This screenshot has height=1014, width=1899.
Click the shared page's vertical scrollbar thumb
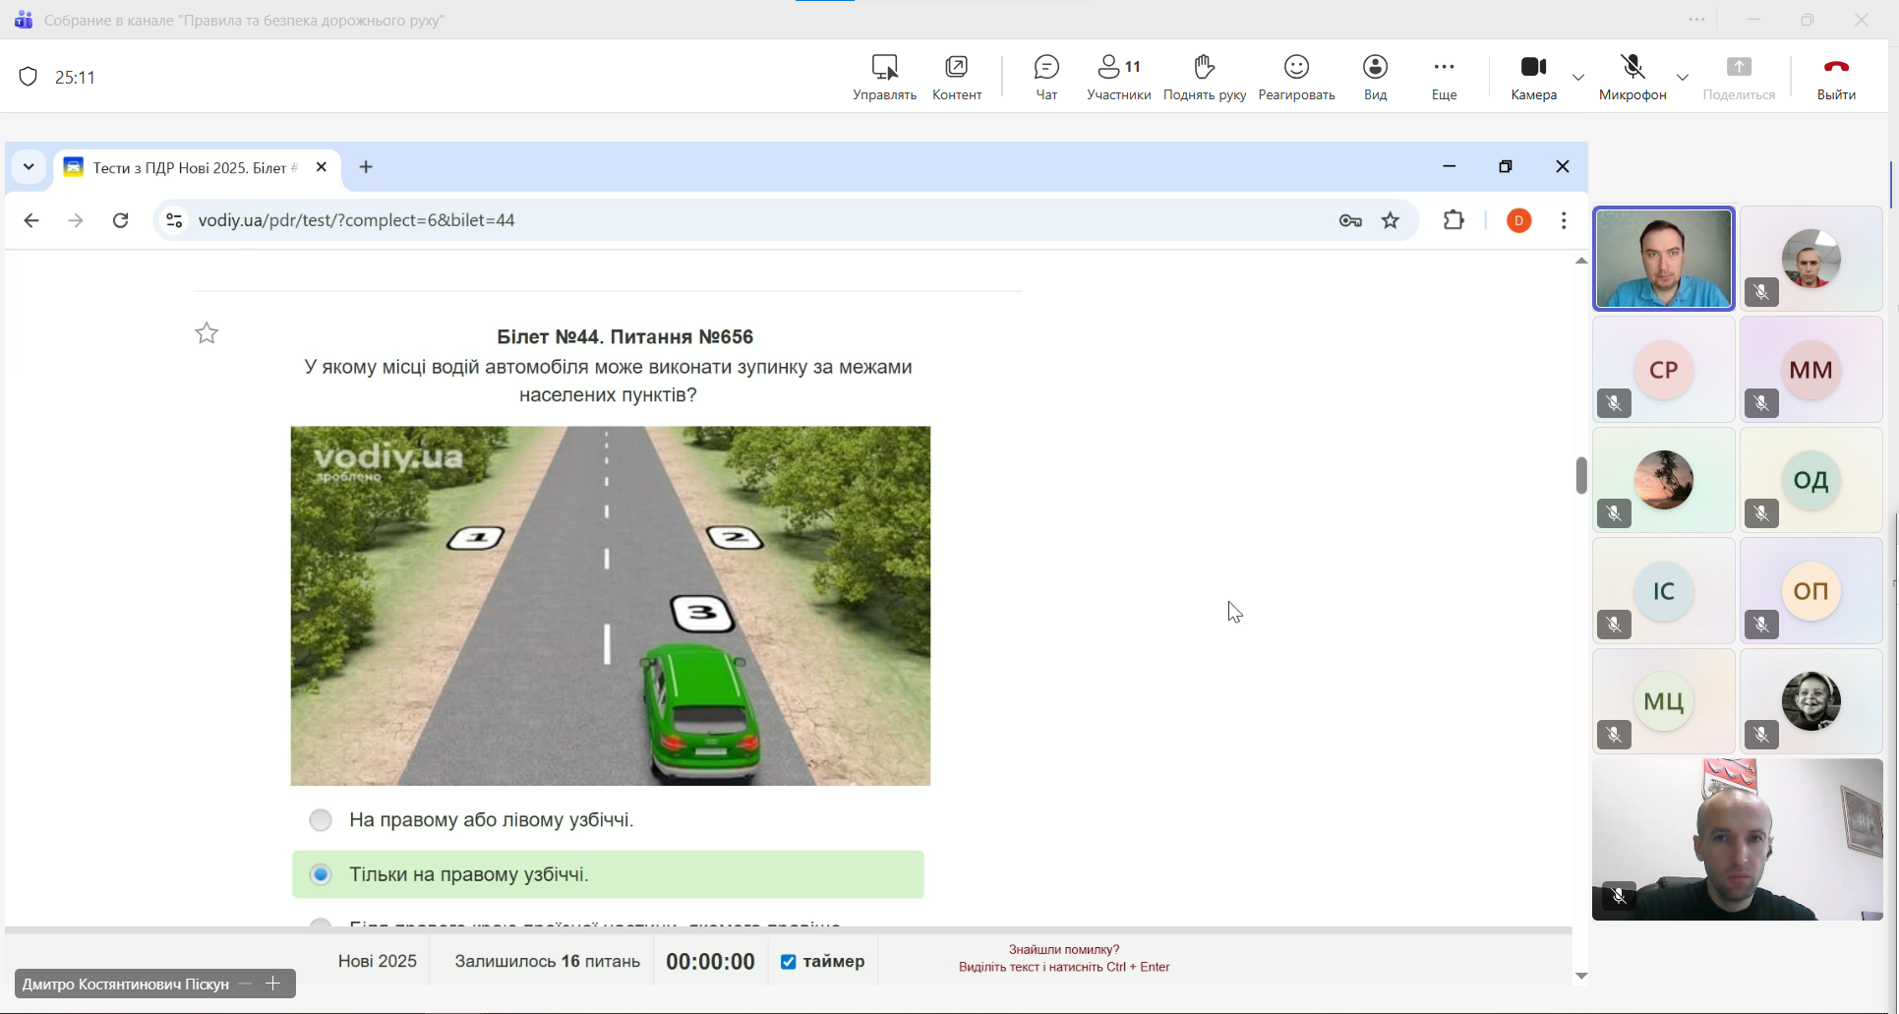click(1580, 476)
